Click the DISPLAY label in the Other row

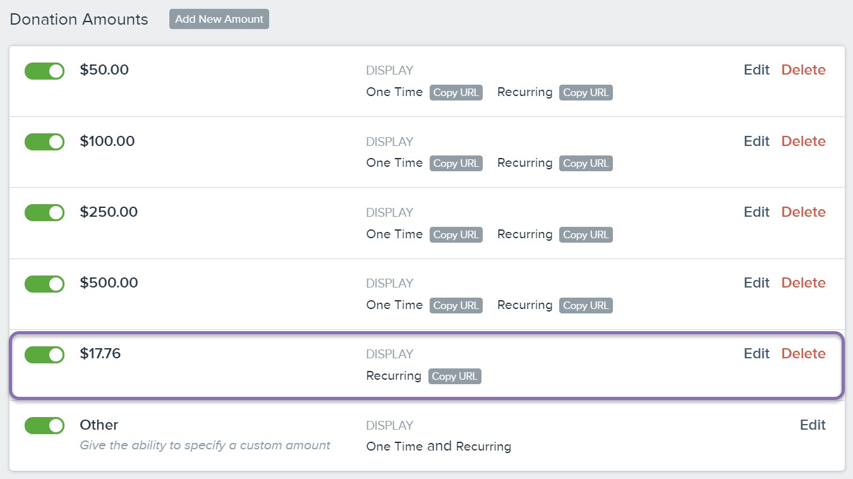(390, 425)
